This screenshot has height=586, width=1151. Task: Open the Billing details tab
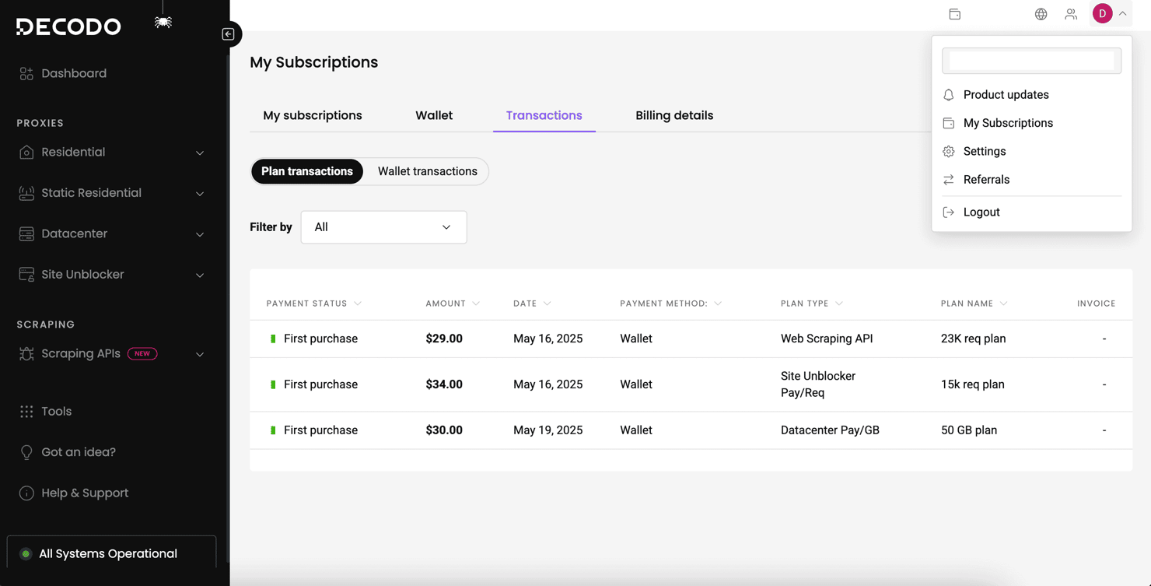(x=674, y=115)
